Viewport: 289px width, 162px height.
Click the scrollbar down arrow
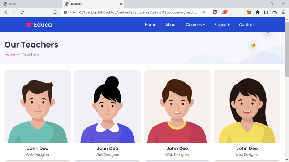(287, 159)
